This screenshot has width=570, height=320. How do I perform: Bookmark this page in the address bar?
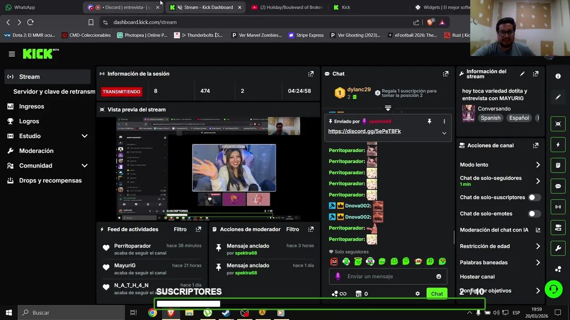coord(91,22)
